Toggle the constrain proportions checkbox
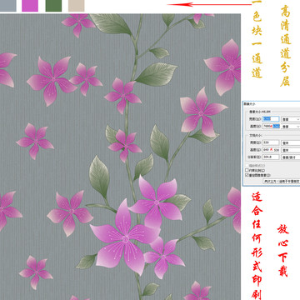Viewport: 300px width, 300px height. tap(247, 170)
